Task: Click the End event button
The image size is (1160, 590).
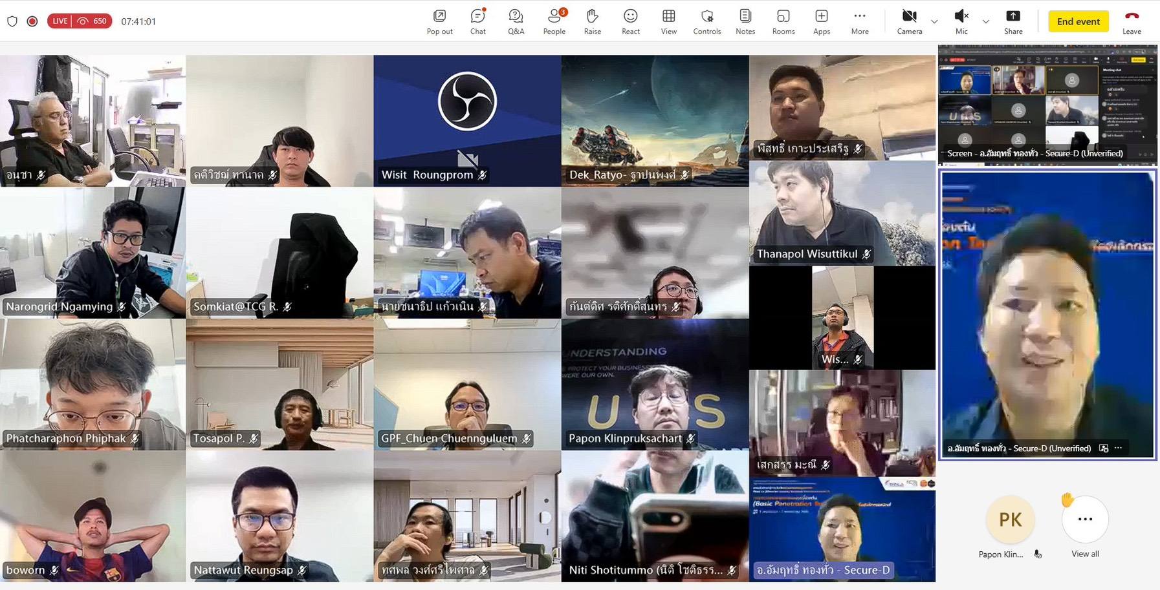Action: 1078,21
